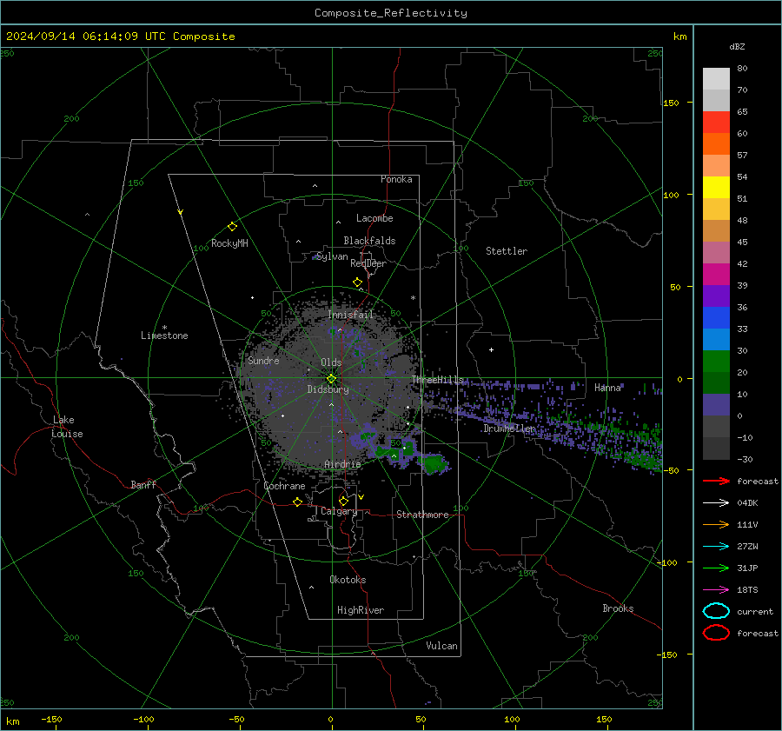Click yellow diamond marker below Cochrane
This screenshot has height=731, width=782.
[x=298, y=502]
